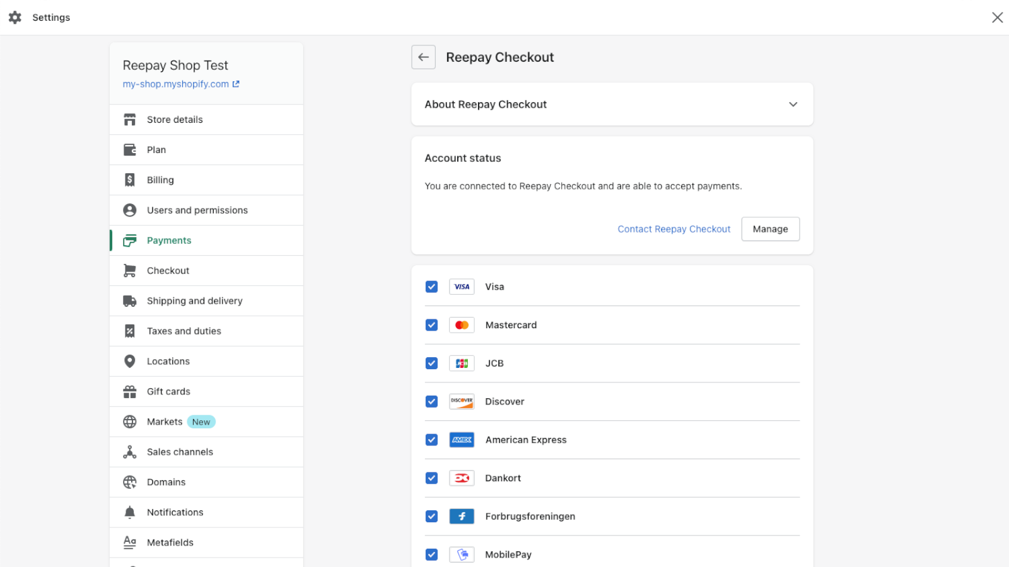Go to Taxes and duties

206,331
